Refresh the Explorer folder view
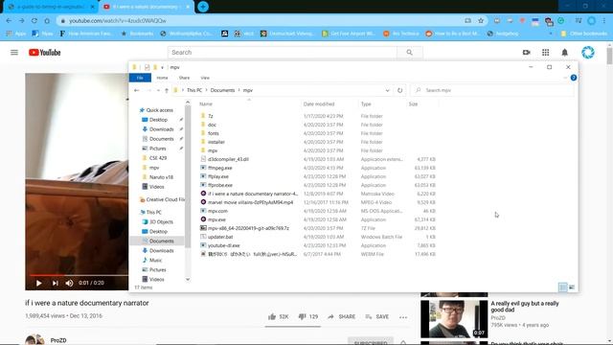The image size is (613, 345). (x=399, y=90)
